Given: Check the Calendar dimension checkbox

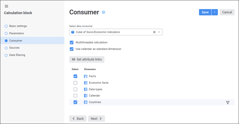Looking at the screenshot, I should pyautogui.click(x=75, y=96).
